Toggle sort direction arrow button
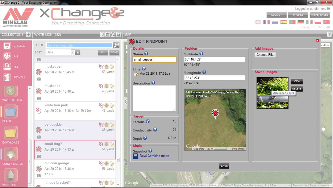Image resolution: width=333 pixels, height=188 pixels. (x=78, y=52)
